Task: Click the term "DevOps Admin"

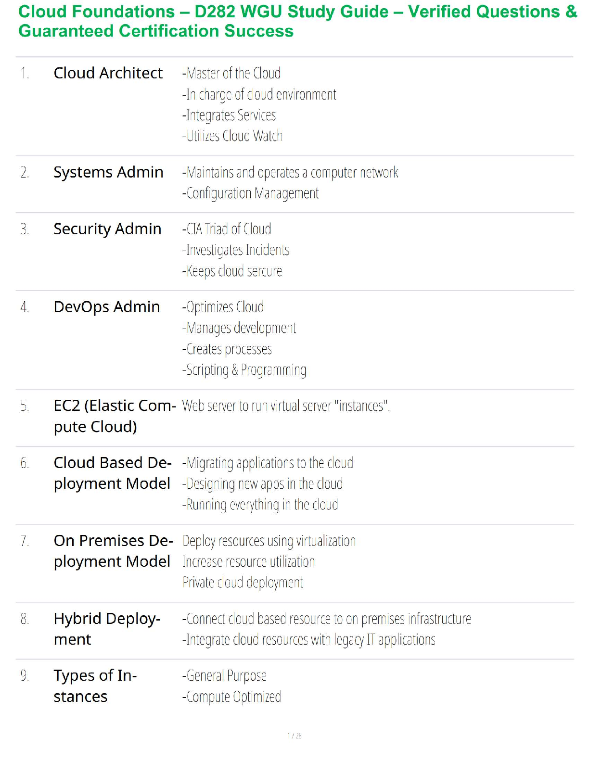Action: pos(106,307)
